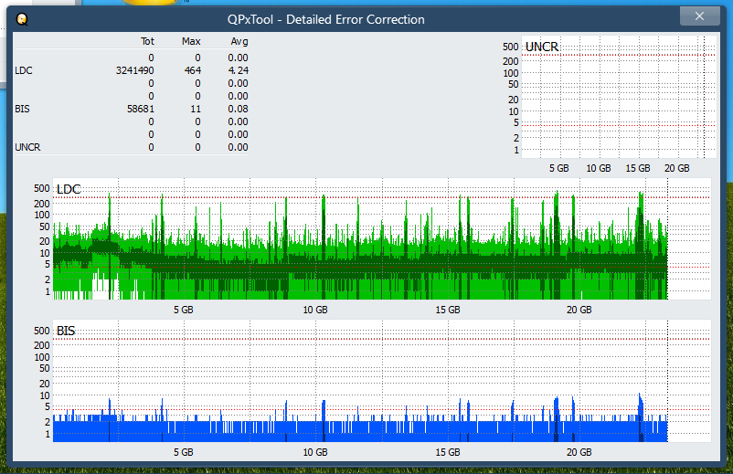Viewport: 733px width, 474px height.
Task: Click the 10 GB mark under the LDC graph
Action: tap(314, 311)
